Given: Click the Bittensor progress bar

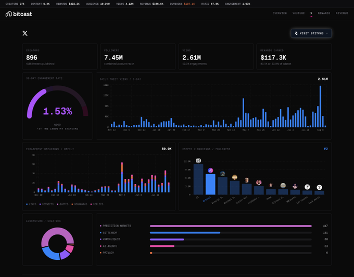Looking at the screenshot, I should point(185,233).
